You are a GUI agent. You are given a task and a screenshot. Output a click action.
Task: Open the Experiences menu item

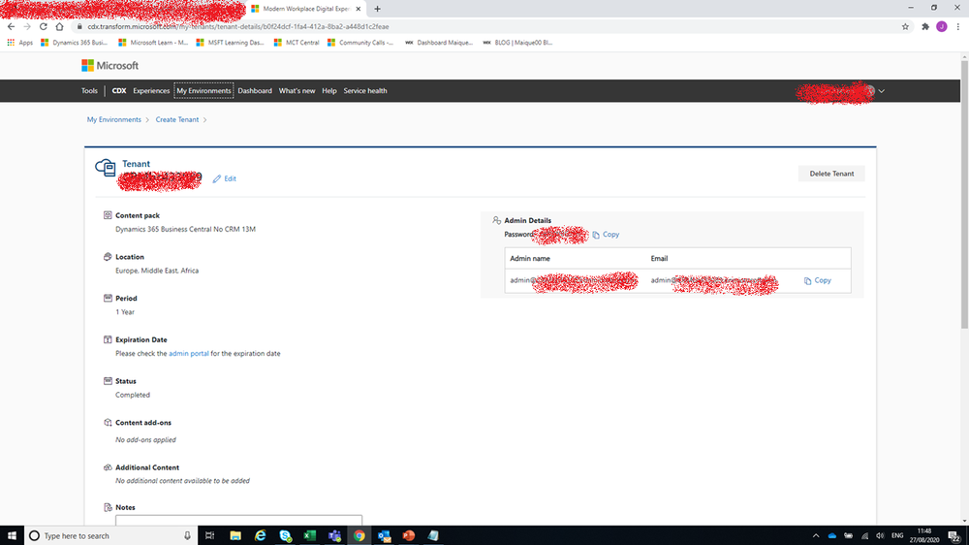pyautogui.click(x=151, y=91)
